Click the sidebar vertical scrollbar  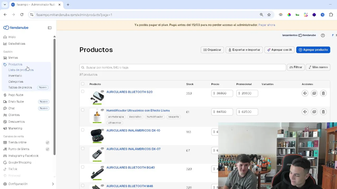[x=54, y=97]
